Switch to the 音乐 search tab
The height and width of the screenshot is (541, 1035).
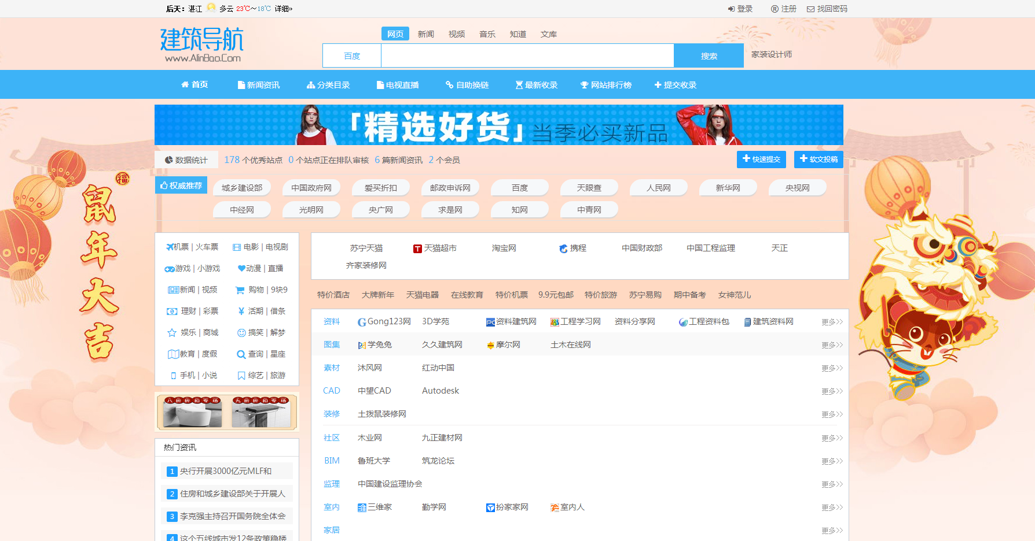(x=487, y=34)
